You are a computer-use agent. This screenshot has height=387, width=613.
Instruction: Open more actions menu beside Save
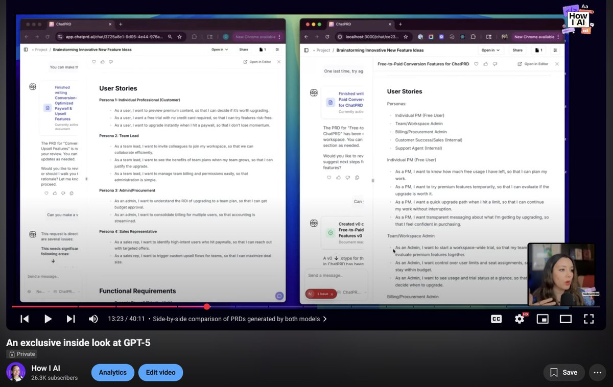598,373
